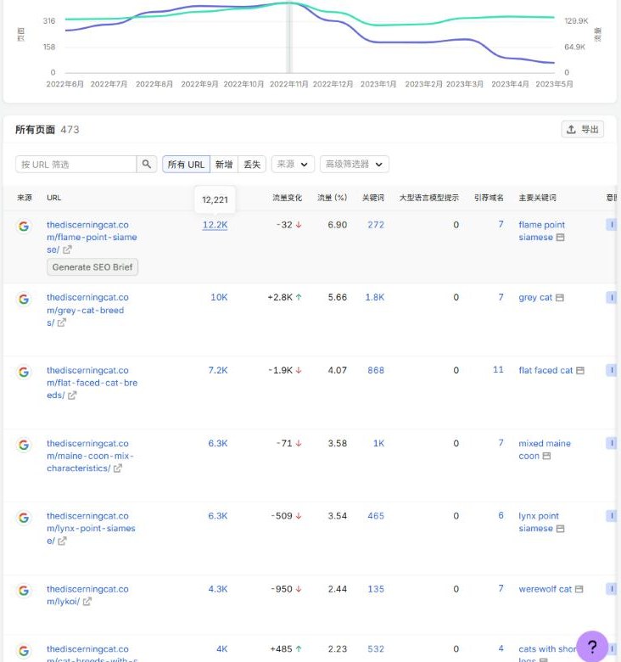Viewport: 621px width, 662px height.
Task: Open external link icon for lynx-point-siamese URL
Action: pos(62,541)
